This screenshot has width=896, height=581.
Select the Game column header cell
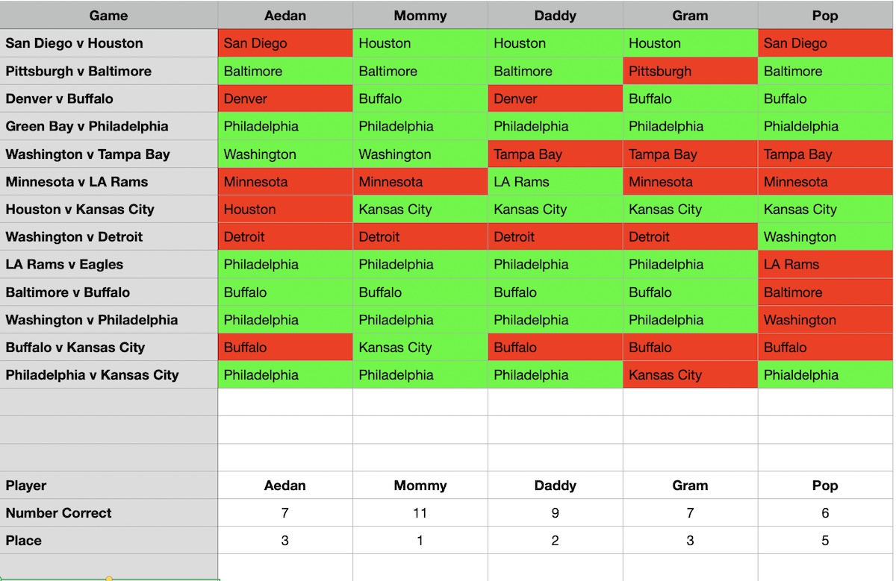(109, 16)
